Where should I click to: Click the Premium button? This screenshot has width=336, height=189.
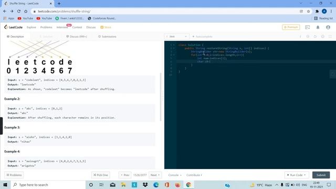point(291,27)
